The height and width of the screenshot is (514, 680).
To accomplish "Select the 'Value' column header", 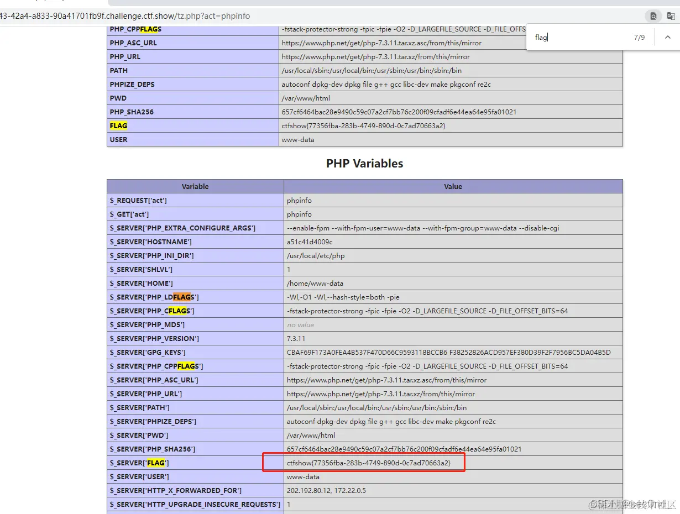I will [453, 186].
